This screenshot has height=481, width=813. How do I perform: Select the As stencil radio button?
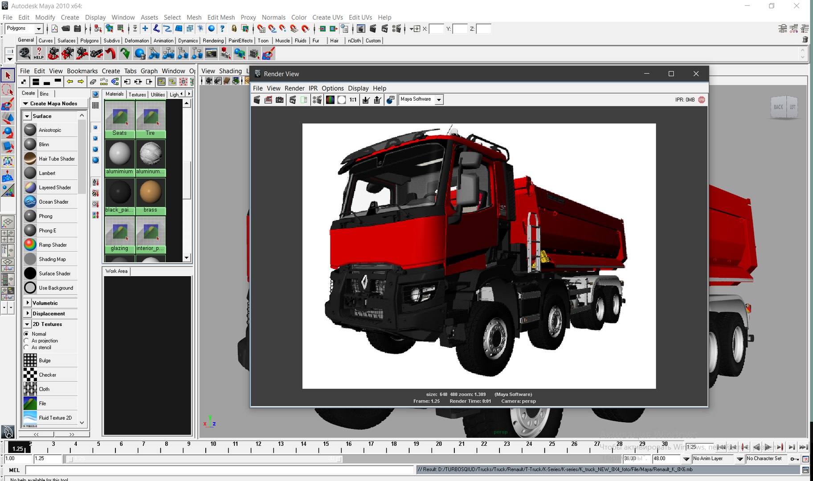pyautogui.click(x=26, y=347)
